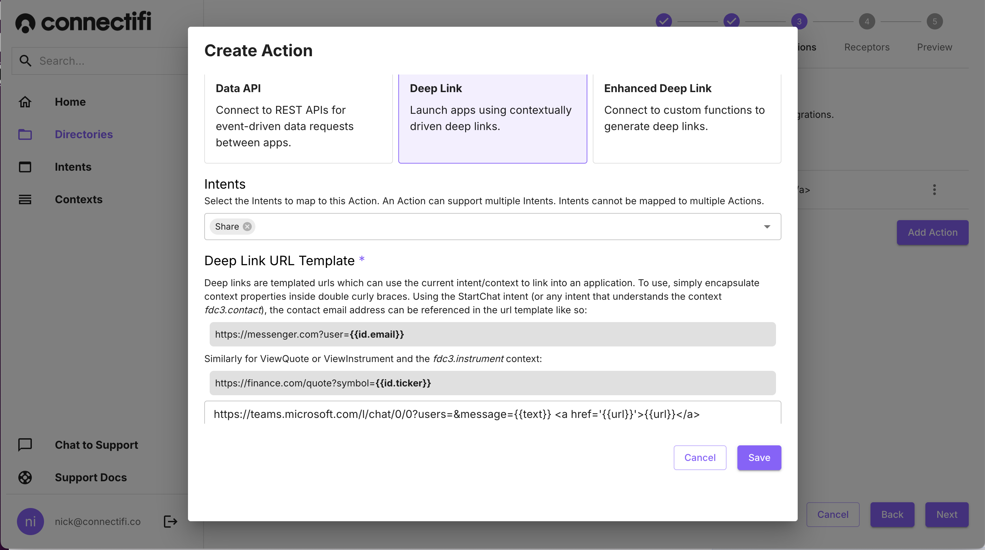Click the search magnifier icon
985x550 pixels.
(x=25, y=61)
